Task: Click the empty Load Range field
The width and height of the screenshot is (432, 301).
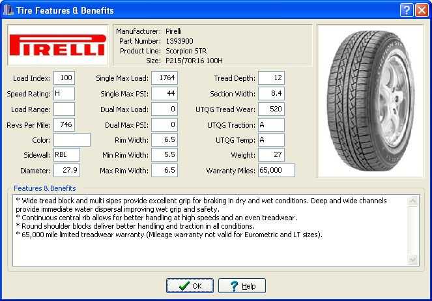Action: pyautogui.click(x=64, y=109)
